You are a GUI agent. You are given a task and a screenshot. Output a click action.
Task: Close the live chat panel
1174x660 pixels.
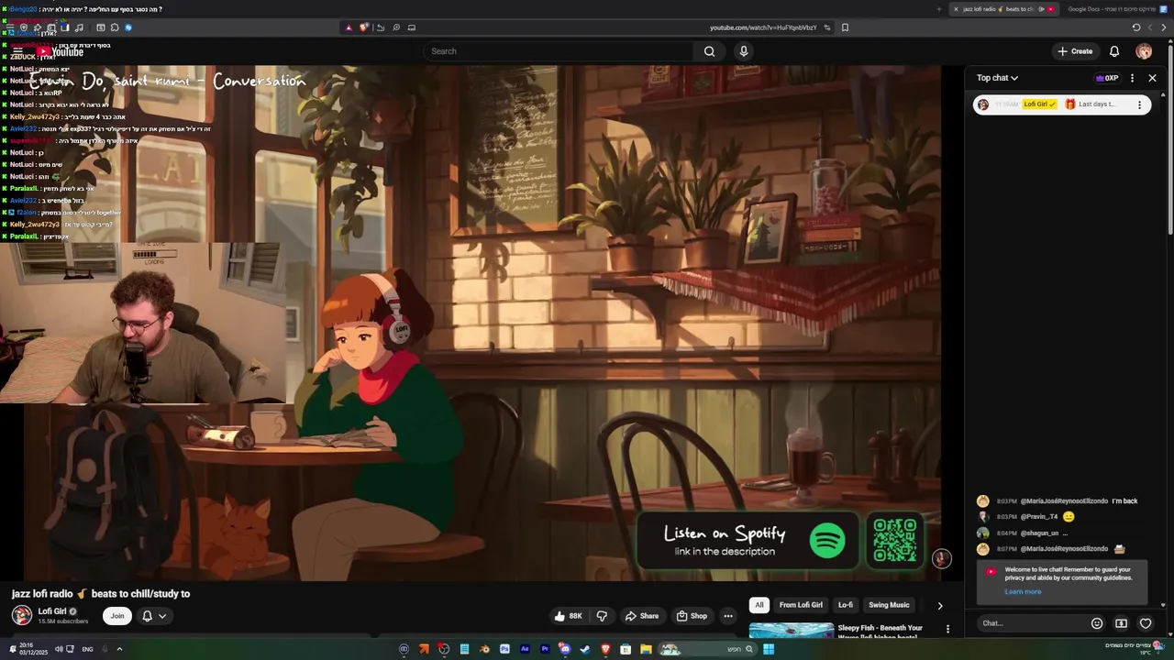point(1153,78)
